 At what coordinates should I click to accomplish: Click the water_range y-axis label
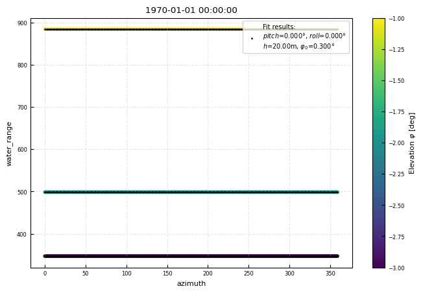pyautogui.click(x=9, y=143)
